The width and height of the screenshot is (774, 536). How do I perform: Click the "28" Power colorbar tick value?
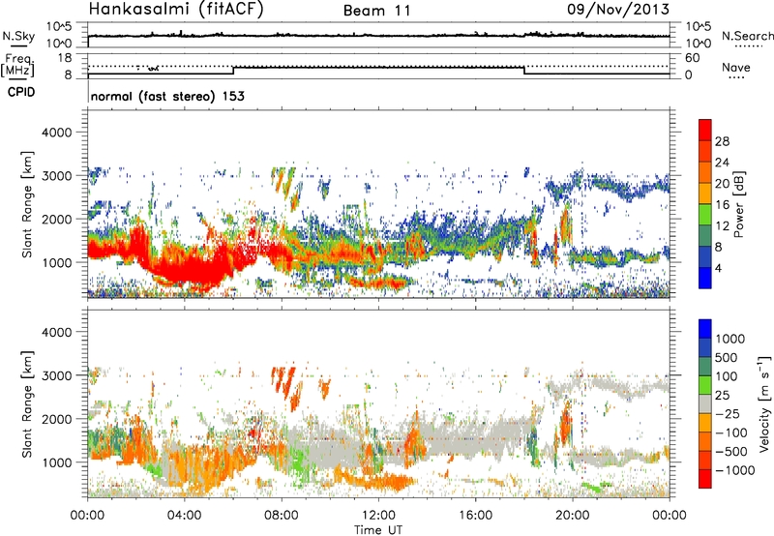point(722,141)
